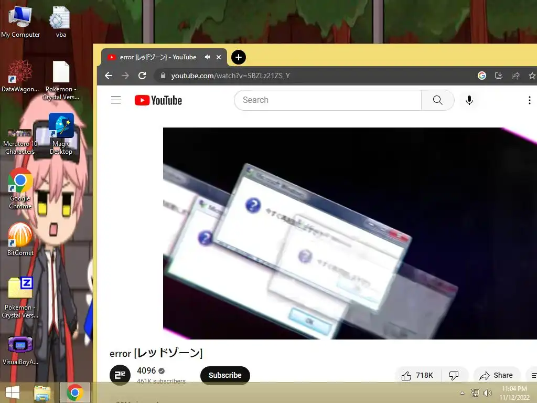
Task: Subscribe to 4096 channel
Action: pyautogui.click(x=225, y=375)
